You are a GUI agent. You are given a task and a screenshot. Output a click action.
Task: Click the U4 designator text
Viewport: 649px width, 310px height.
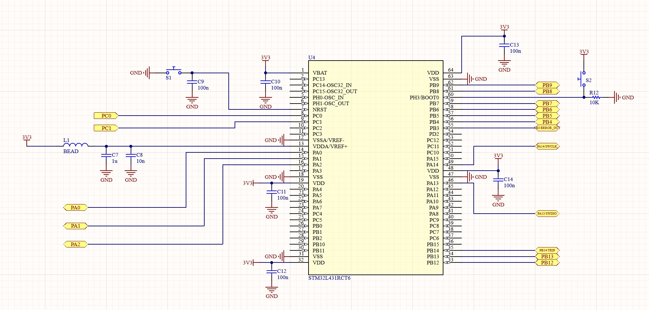click(x=312, y=58)
